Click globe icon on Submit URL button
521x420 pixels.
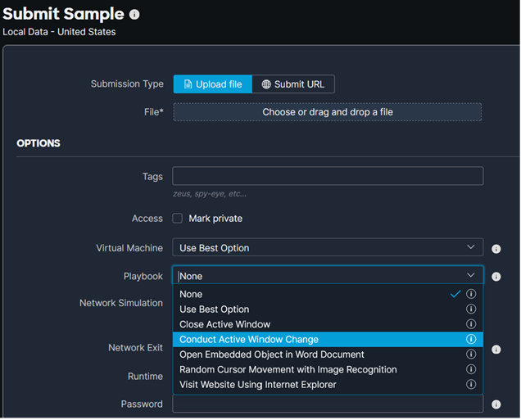[x=266, y=84]
